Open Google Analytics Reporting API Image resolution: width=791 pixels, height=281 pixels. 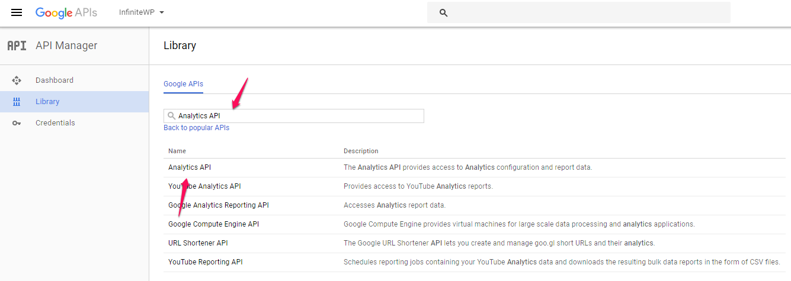point(219,205)
